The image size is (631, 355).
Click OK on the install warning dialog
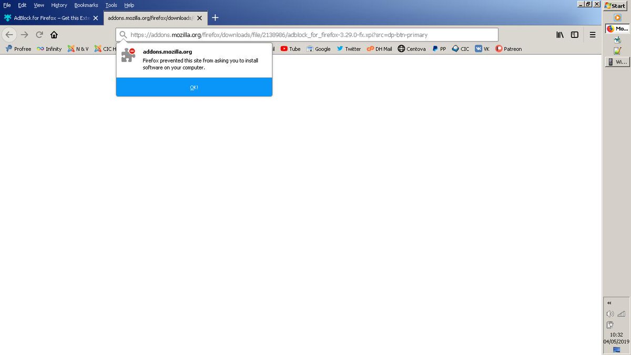click(x=194, y=87)
